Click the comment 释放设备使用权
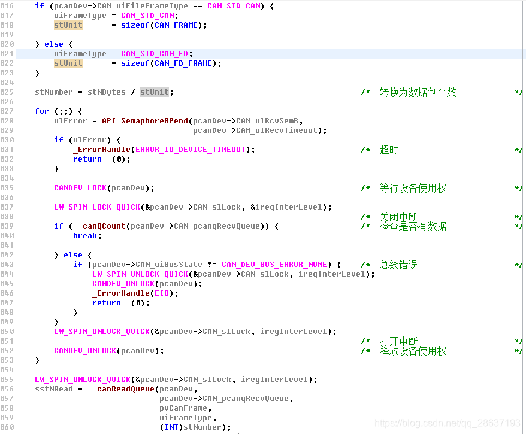526x434 pixels. (x=413, y=351)
